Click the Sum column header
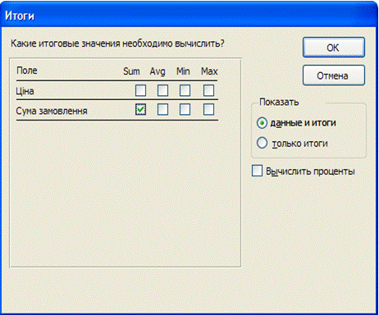Image resolution: width=379 pixels, height=315 pixels. coord(131,71)
